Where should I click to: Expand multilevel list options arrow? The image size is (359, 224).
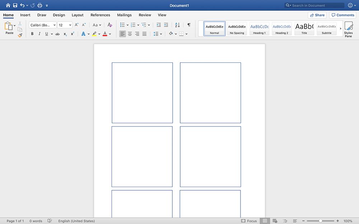[149, 25]
